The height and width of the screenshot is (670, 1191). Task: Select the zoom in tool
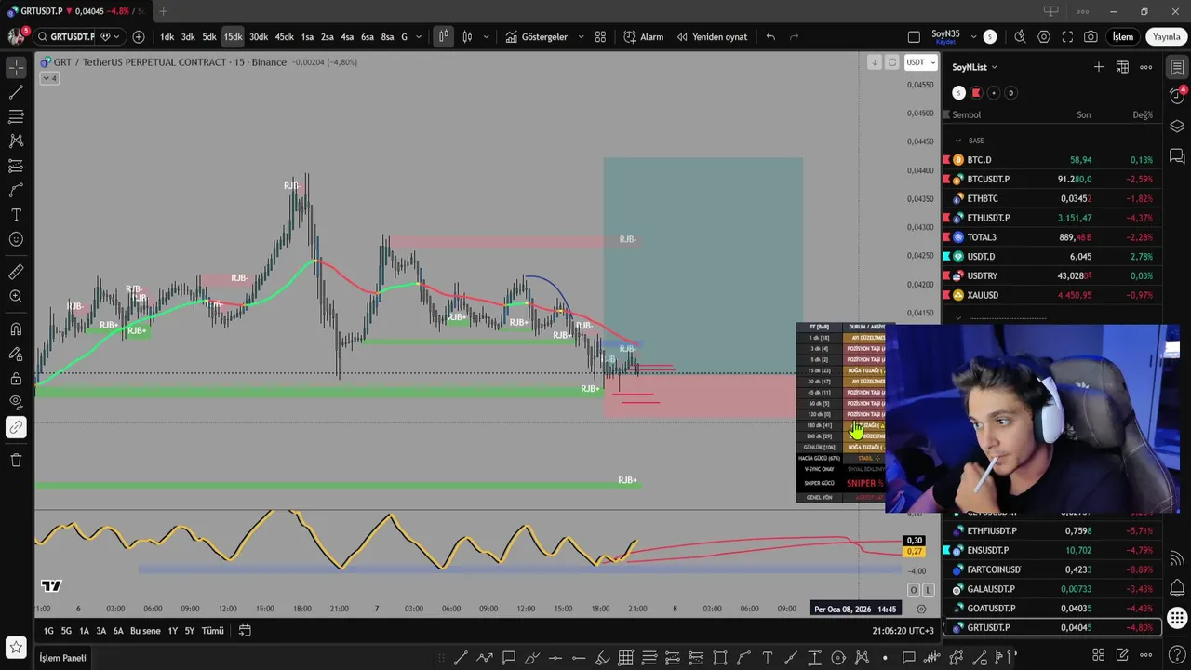tap(16, 296)
